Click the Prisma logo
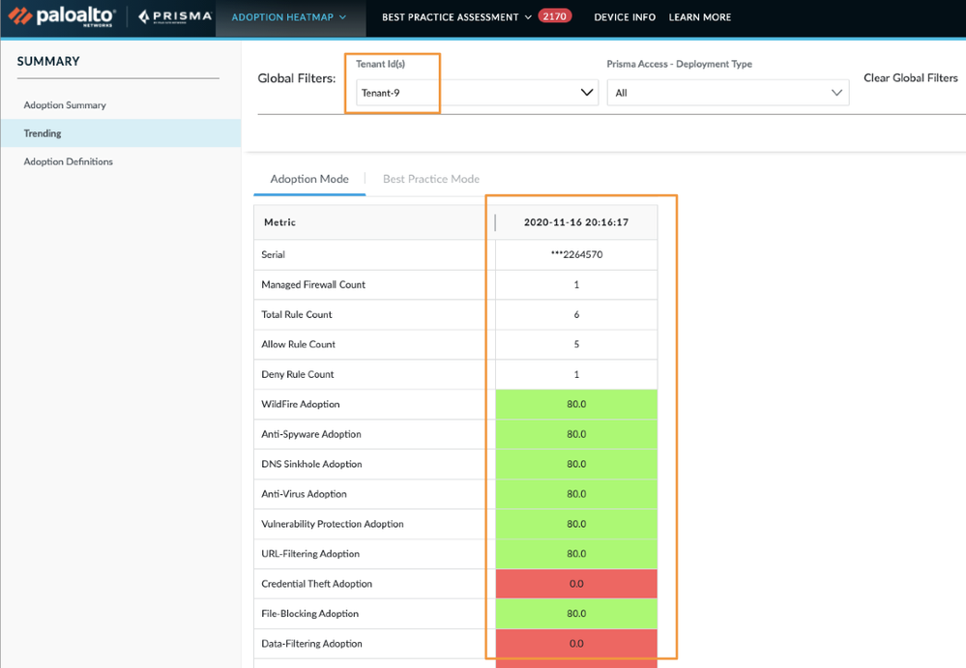This screenshot has height=668, width=966. click(x=175, y=16)
